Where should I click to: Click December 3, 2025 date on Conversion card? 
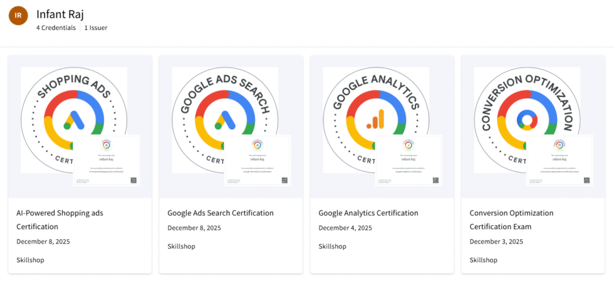click(496, 242)
